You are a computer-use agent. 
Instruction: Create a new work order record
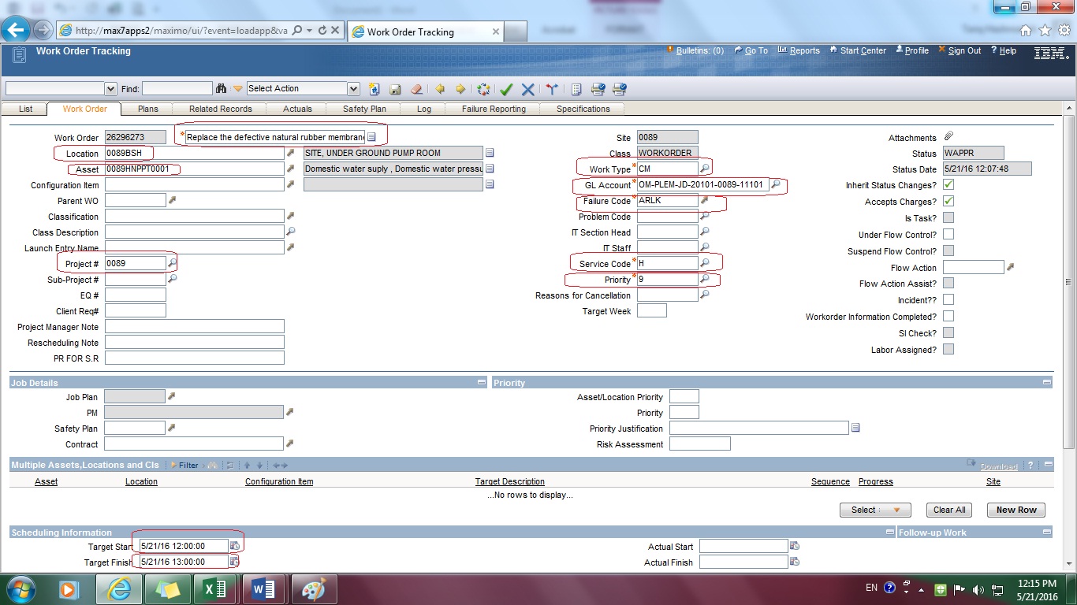tap(375, 89)
